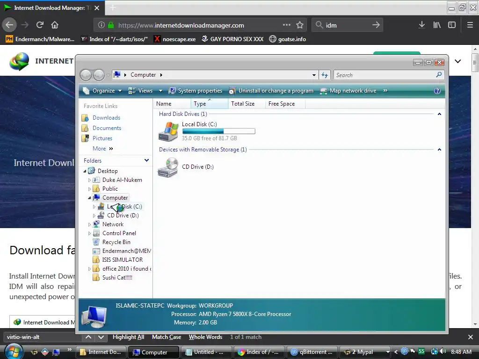Open the Organize menu in Explorer
This screenshot has height=359, width=479.
coord(102,91)
